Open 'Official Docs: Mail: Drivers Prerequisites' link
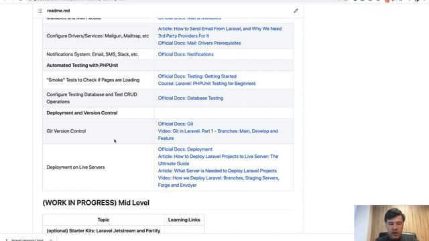 200,43
